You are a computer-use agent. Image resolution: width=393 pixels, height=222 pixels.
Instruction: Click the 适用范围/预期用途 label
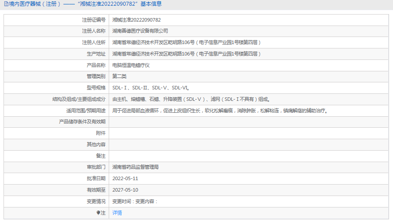(86, 111)
